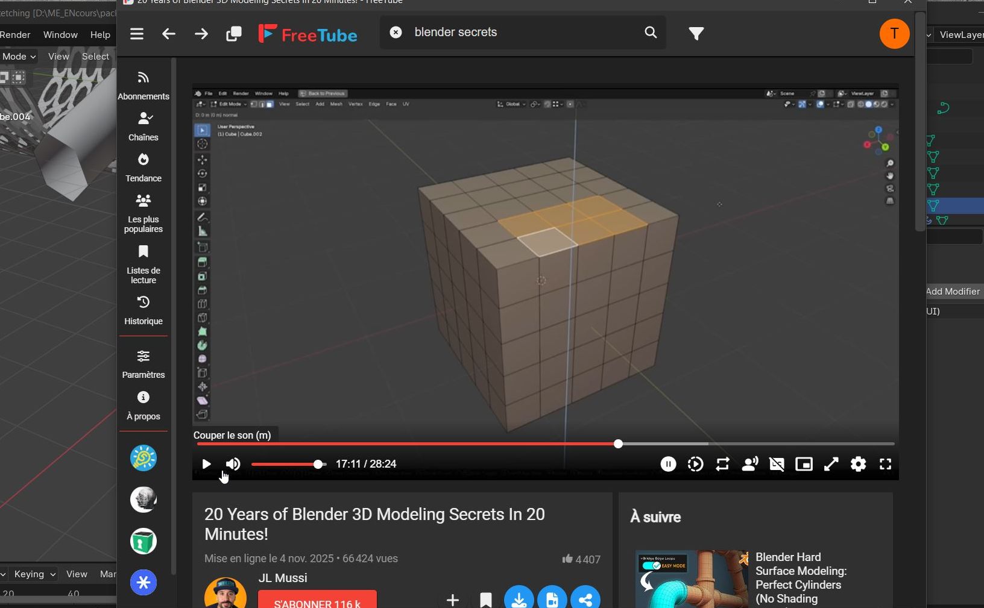Toggle captions in the video player
Viewport: 984px width, 608px height.
(x=777, y=464)
